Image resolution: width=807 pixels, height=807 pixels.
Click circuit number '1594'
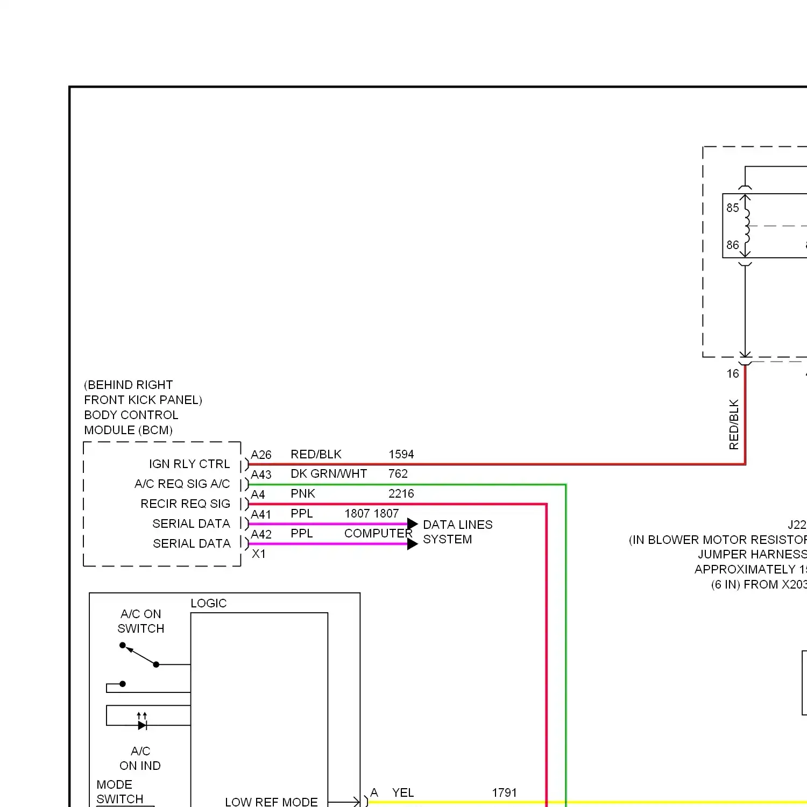(401, 454)
